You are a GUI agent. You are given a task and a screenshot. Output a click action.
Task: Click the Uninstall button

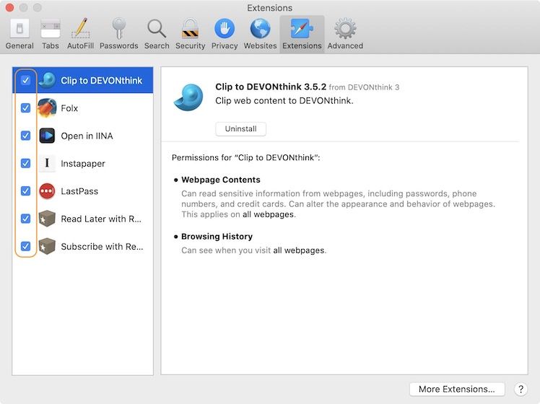[240, 129]
